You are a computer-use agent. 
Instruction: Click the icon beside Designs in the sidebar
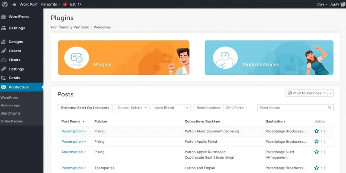coord(3,42)
